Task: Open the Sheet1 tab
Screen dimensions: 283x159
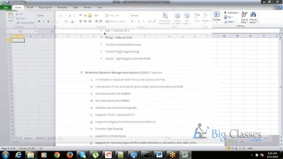Action: (x=28, y=138)
